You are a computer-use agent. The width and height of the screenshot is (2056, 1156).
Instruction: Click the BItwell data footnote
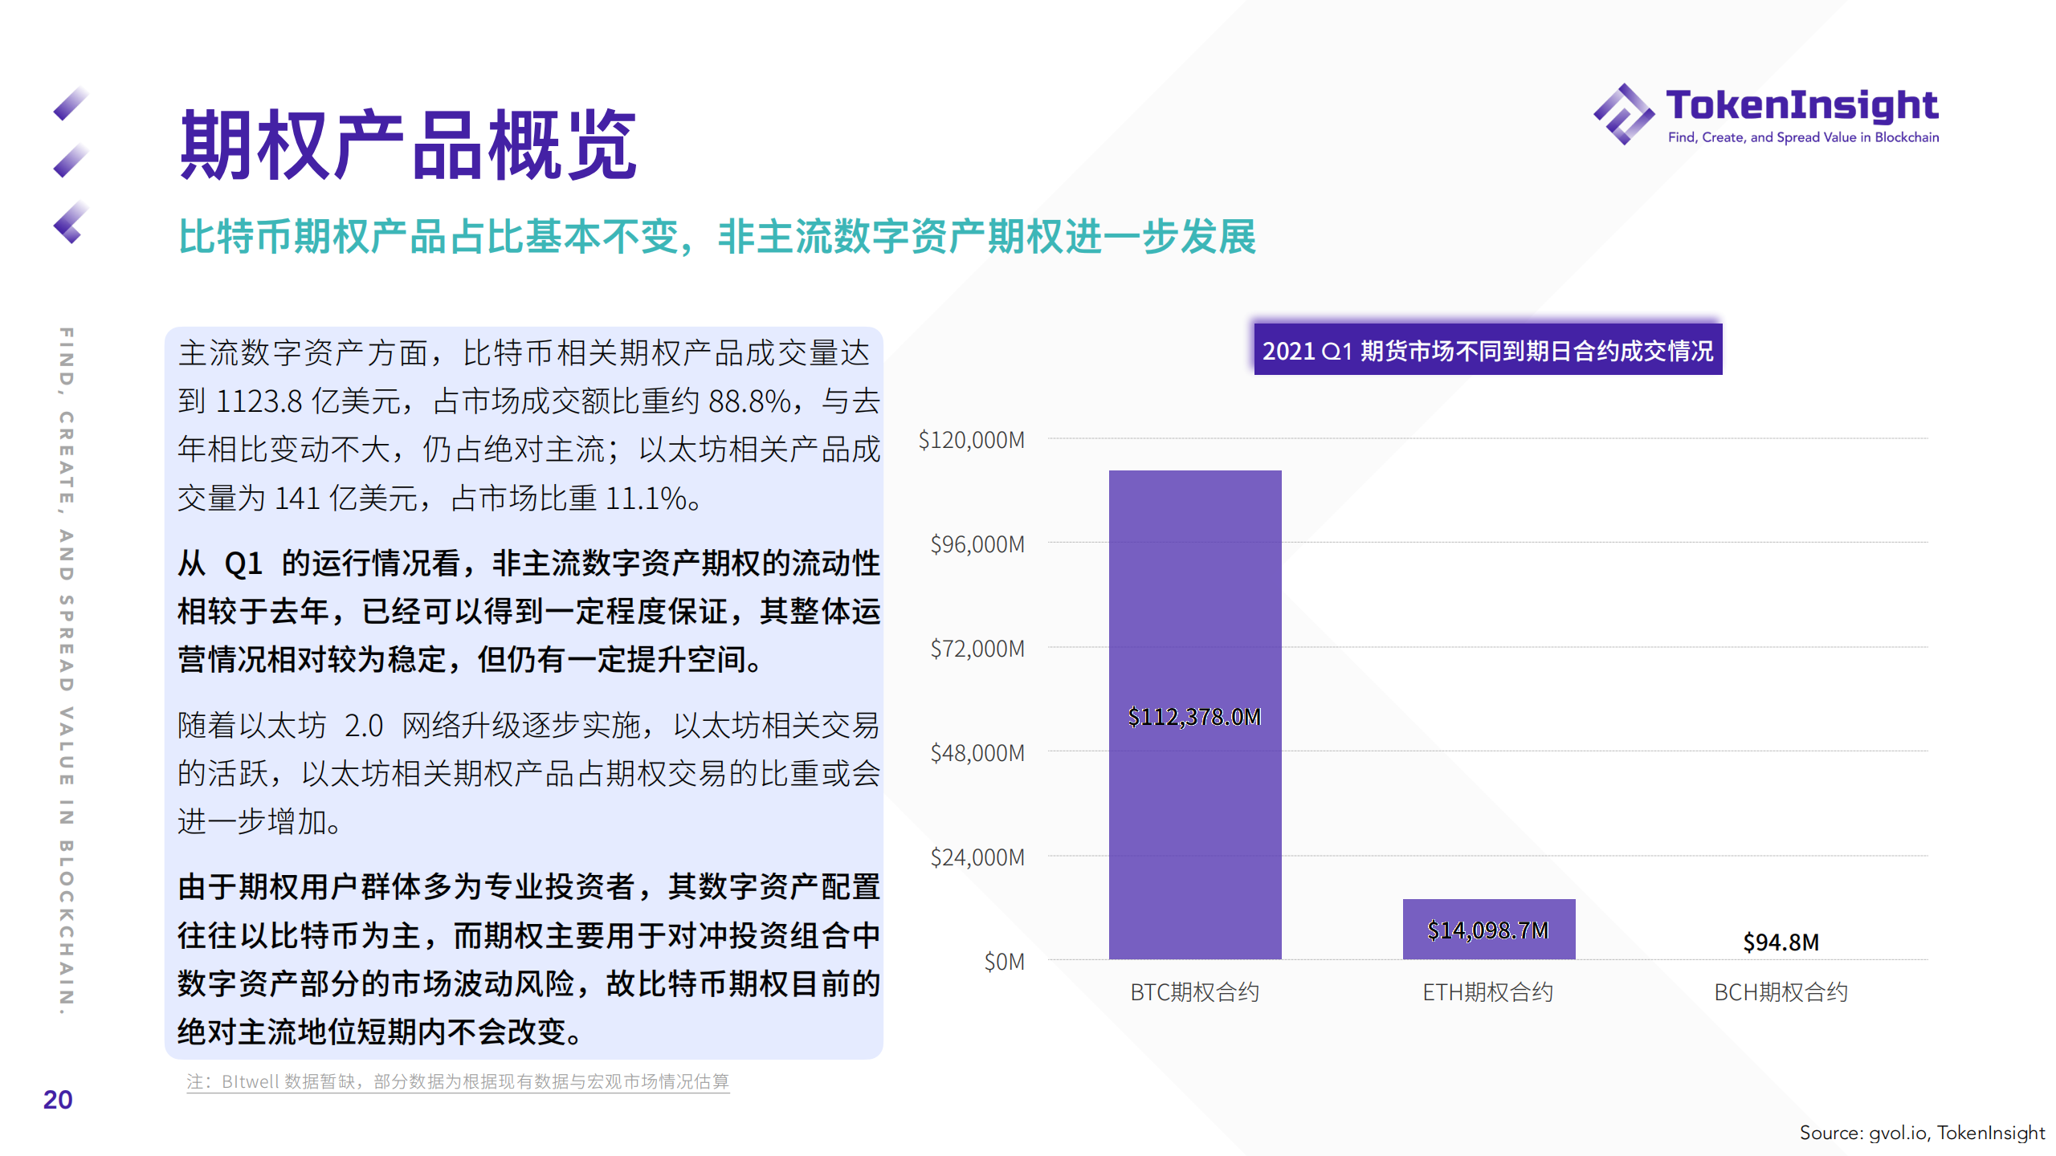tap(458, 1081)
